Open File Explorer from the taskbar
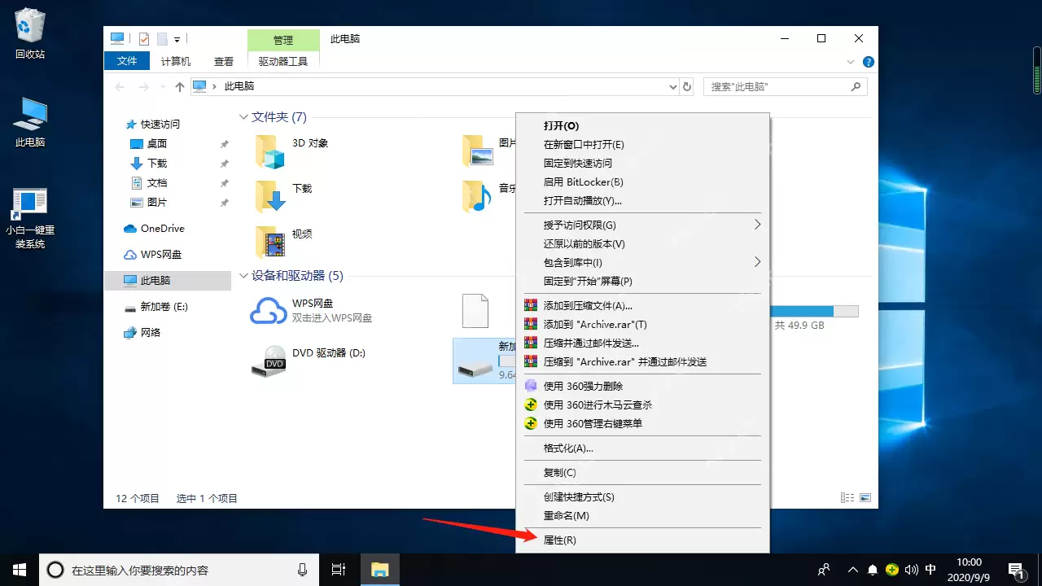 (x=379, y=570)
